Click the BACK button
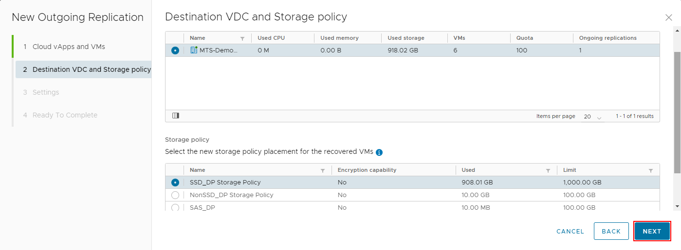 click(611, 231)
